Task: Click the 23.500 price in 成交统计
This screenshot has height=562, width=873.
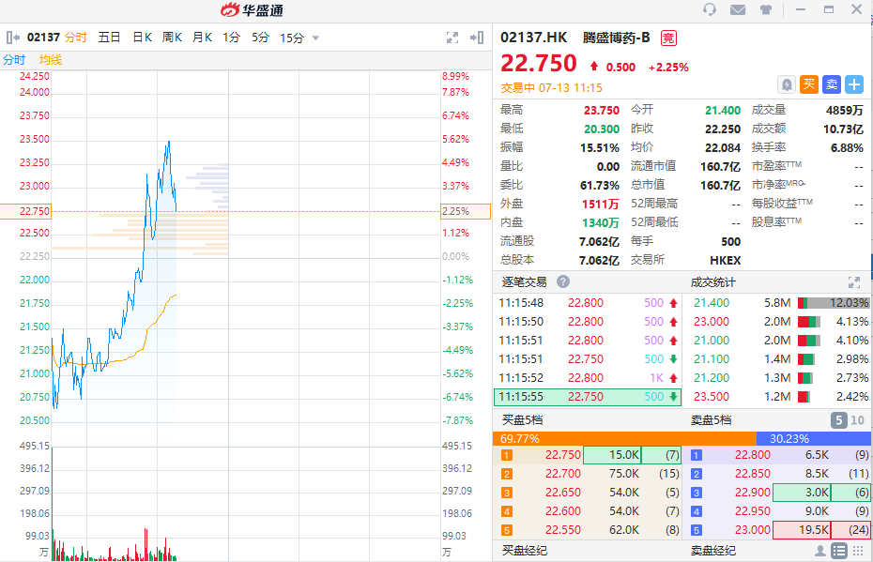Action: [712, 397]
